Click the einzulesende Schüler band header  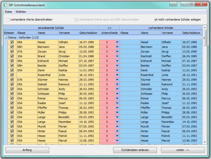51,28
